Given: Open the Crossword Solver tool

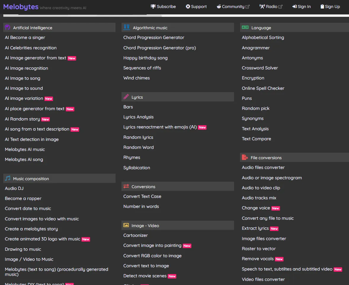Looking at the screenshot, I should point(260,68).
